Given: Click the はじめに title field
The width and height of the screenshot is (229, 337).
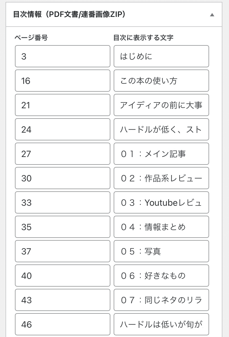Looking at the screenshot, I should pos(161,56).
